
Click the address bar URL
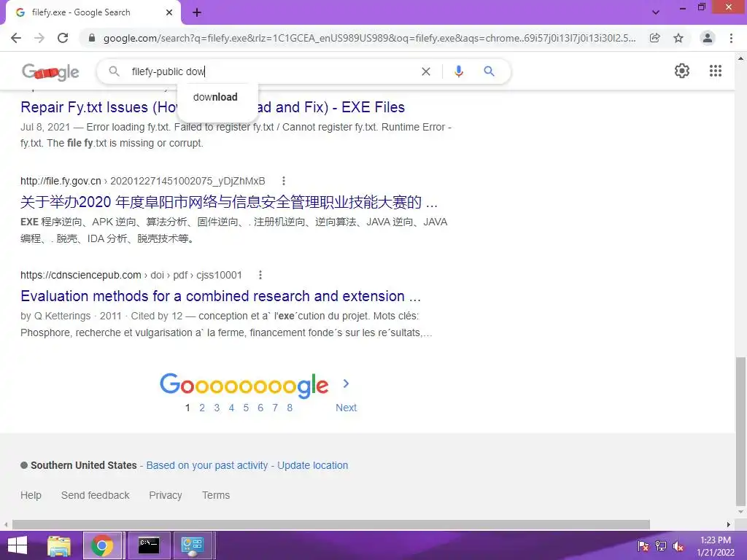click(x=369, y=38)
